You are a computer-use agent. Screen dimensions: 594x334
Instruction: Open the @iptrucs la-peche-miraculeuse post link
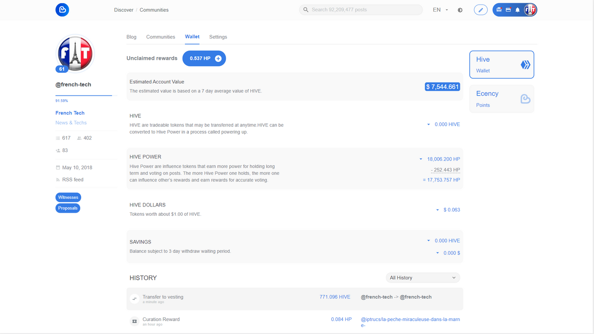tap(410, 322)
